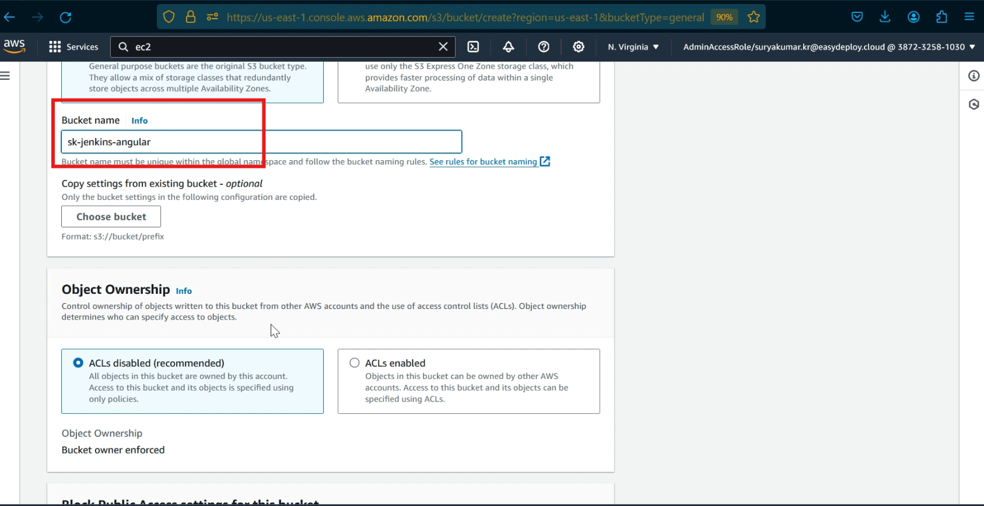
Task: Click the Bucket name input field
Action: pos(261,142)
